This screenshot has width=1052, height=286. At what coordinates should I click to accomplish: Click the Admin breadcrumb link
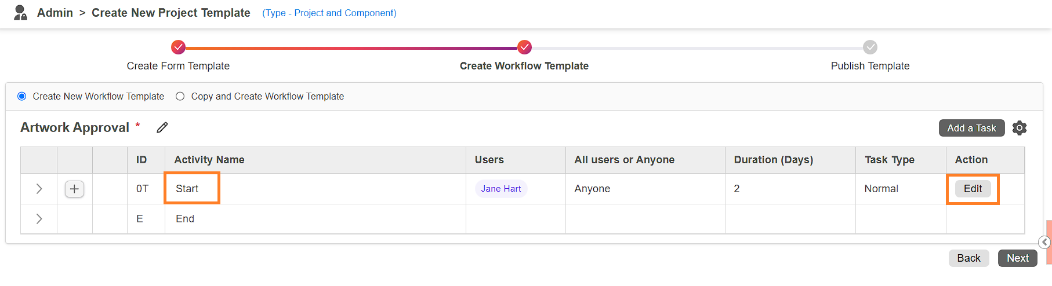coord(55,13)
